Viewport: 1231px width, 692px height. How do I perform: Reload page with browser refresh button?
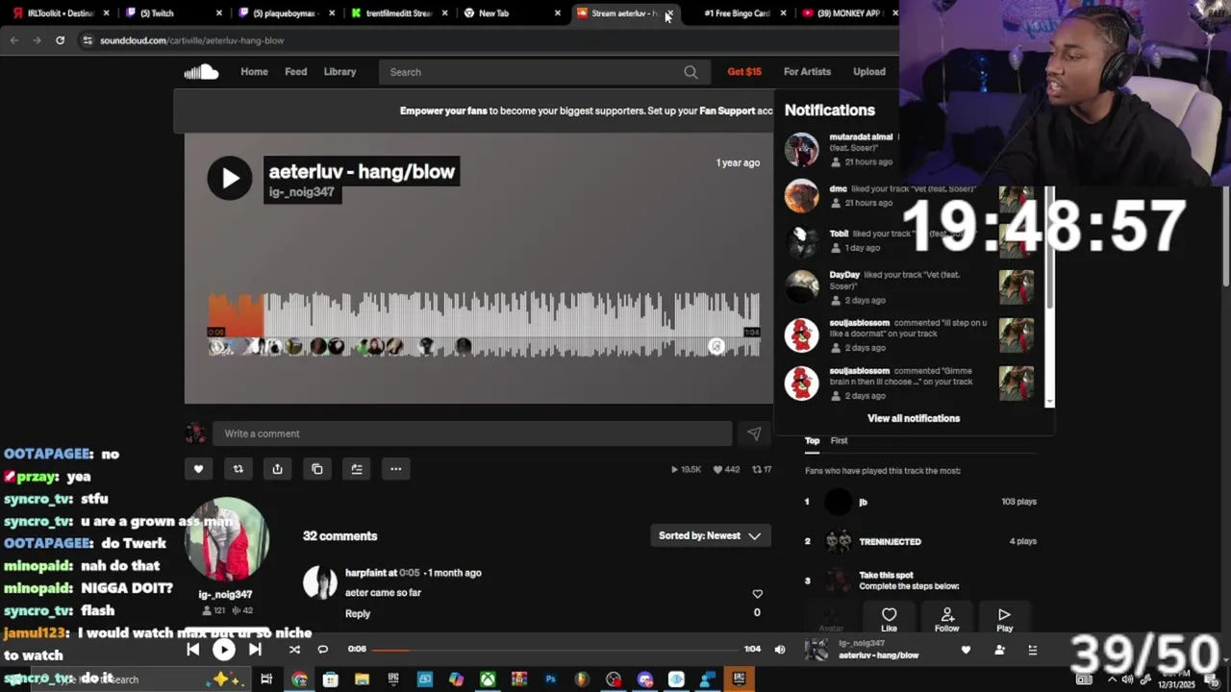pyautogui.click(x=60, y=40)
